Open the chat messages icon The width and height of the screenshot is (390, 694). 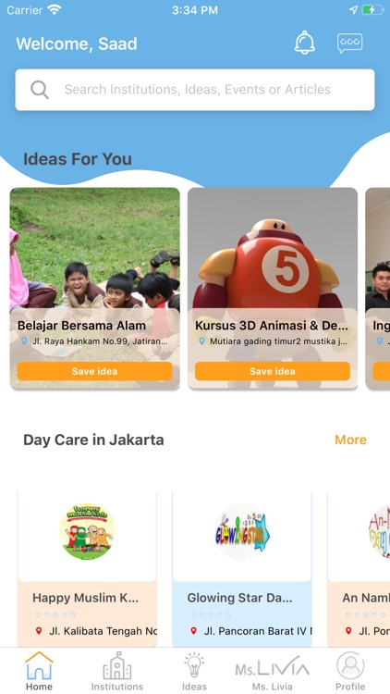click(x=349, y=43)
